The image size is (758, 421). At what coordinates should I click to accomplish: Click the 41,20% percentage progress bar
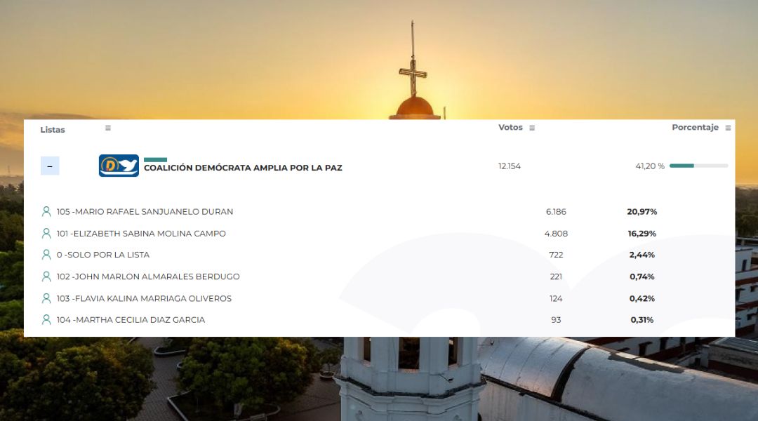click(x=698, y=166)
